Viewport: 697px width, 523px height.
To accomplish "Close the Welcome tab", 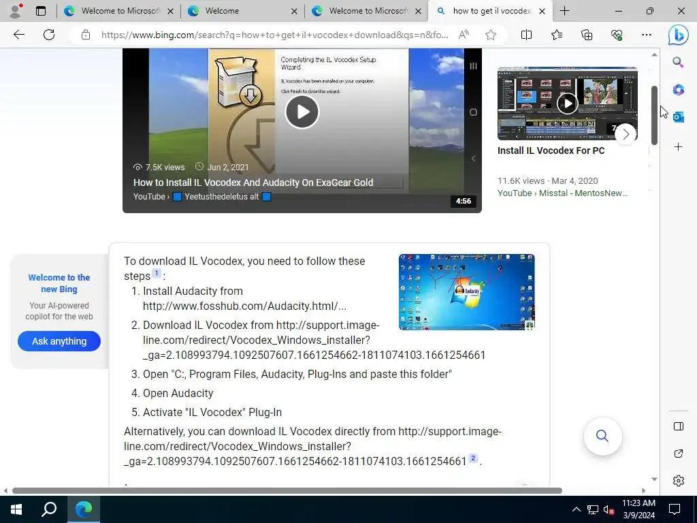I will (294, 11).
